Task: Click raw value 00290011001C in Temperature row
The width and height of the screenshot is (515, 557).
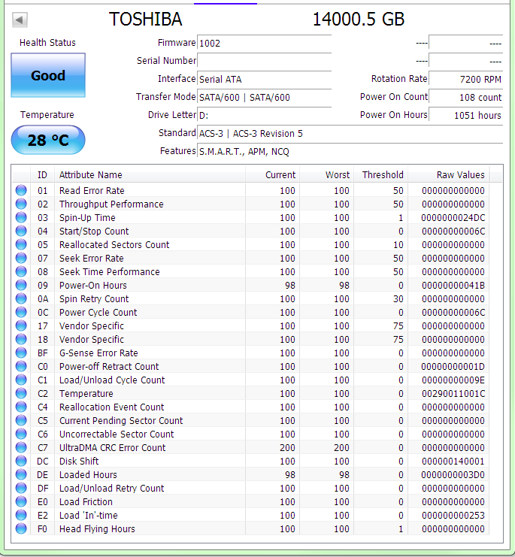Action: pyautogui.click(x=453, y=394)
